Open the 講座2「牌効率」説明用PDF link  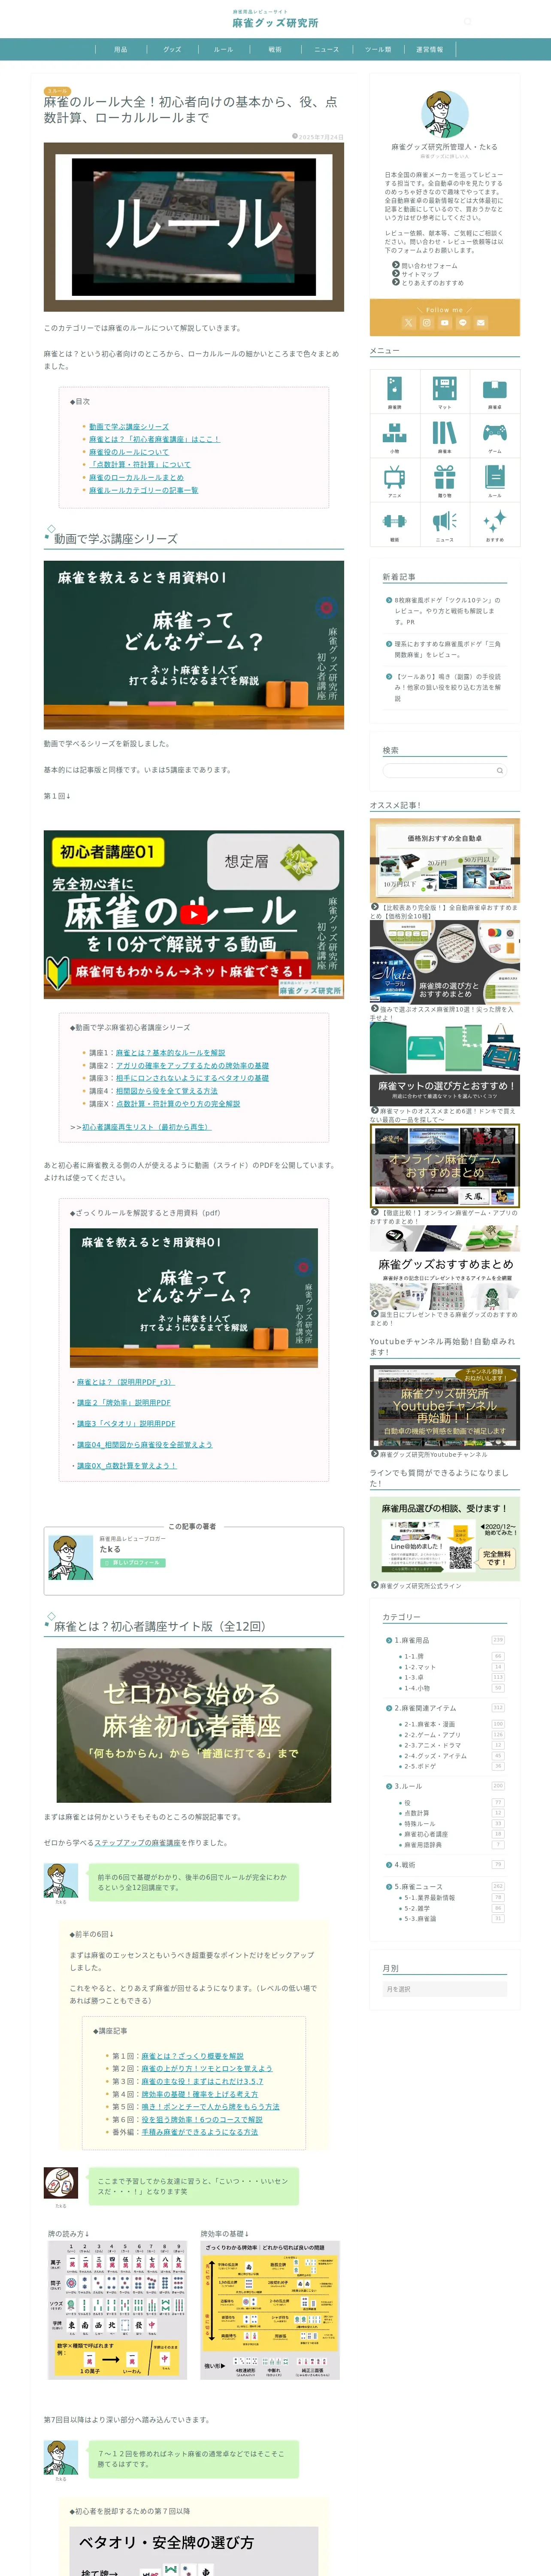pos(124,1403)
